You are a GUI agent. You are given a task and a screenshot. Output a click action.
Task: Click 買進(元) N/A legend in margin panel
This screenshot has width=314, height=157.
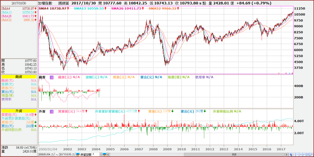tap(124, 77)
